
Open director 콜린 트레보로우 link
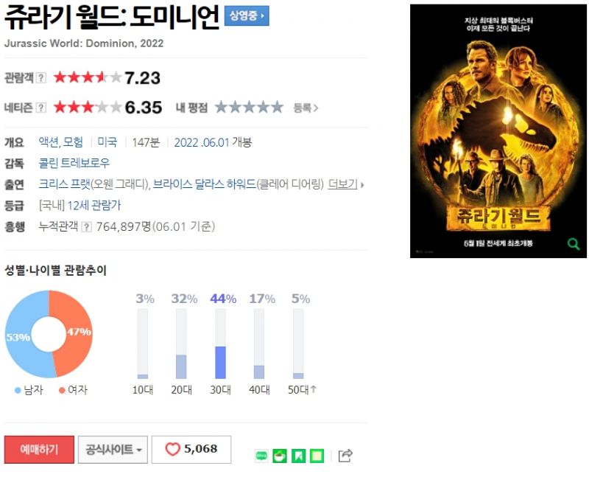(74, 163)
